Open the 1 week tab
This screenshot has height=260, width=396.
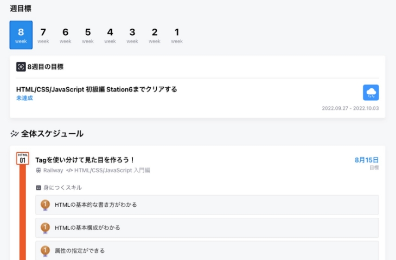coord(176,35)
